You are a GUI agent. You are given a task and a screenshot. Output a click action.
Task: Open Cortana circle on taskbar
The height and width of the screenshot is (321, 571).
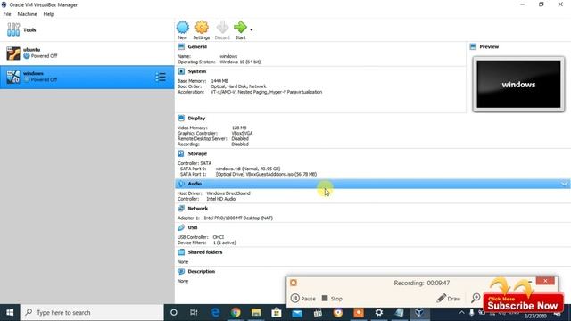[174, 313]
